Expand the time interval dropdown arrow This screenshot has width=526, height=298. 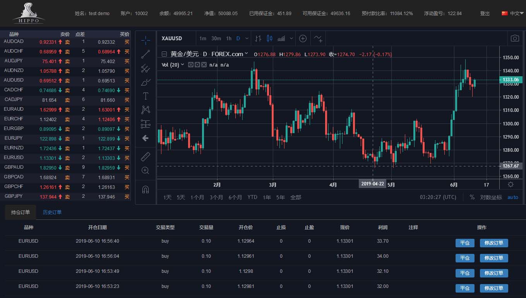point(247,38)
